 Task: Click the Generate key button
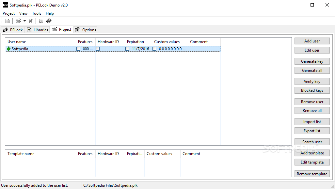(312, 61)
